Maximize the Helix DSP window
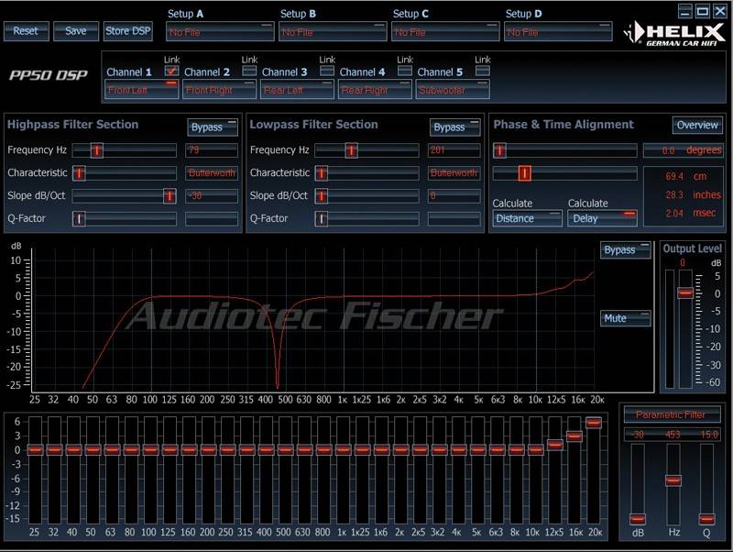This screenshot has width=733, height=552. [x=702, y=11]
